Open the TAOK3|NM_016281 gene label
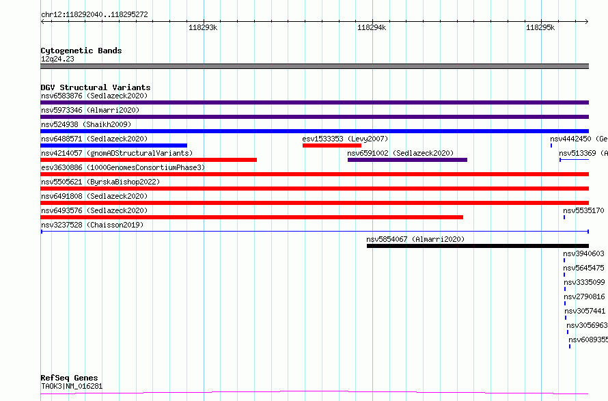Image resolution: width=608 pixels, height=401 pixels. [72, 386]
